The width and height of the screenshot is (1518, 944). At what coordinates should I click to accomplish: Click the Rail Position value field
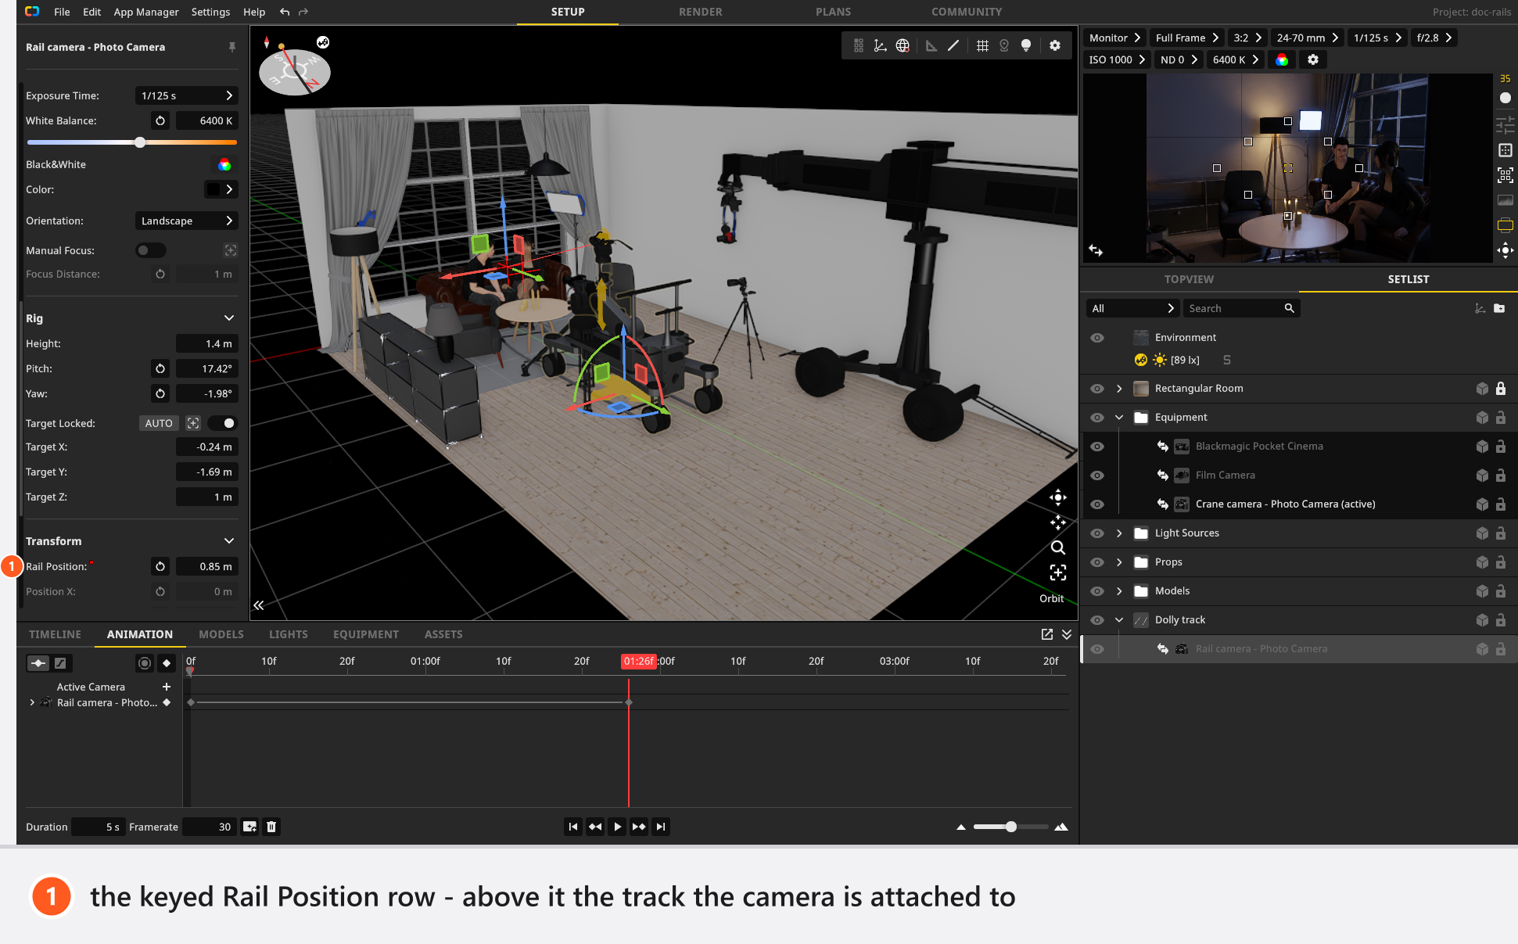click(206, 566)
